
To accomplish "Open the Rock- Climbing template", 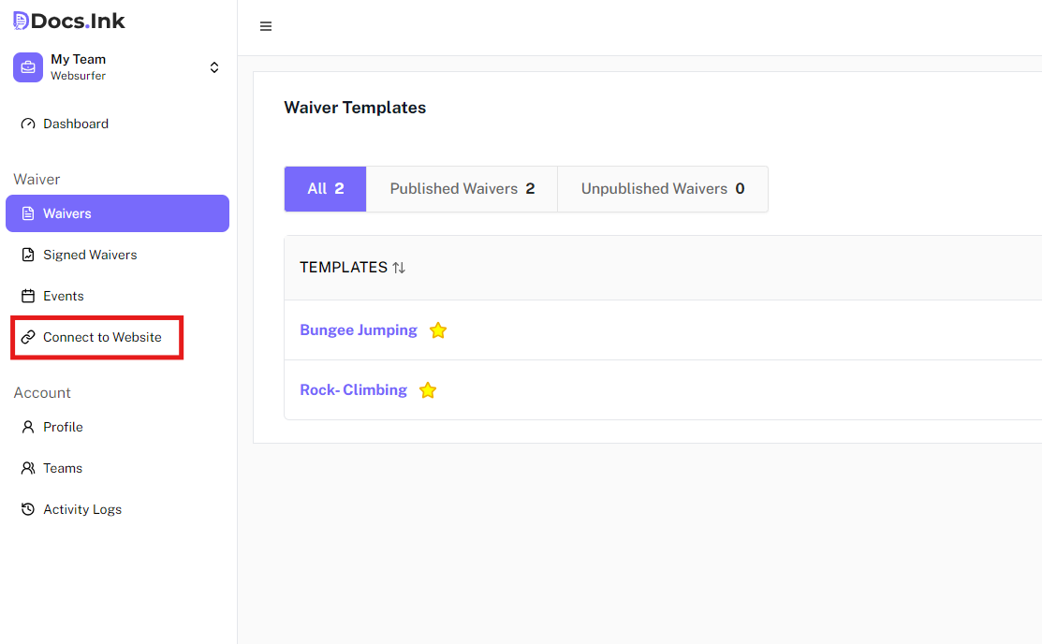I will click(x=353, y=390).
